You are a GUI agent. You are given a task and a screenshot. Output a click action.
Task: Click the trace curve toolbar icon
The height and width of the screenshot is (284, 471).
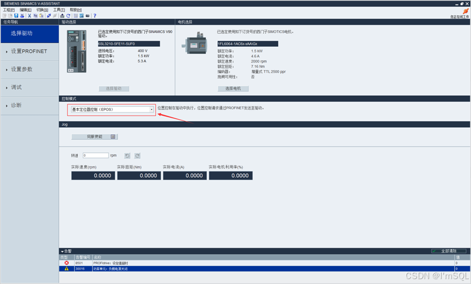coord(81,16)
